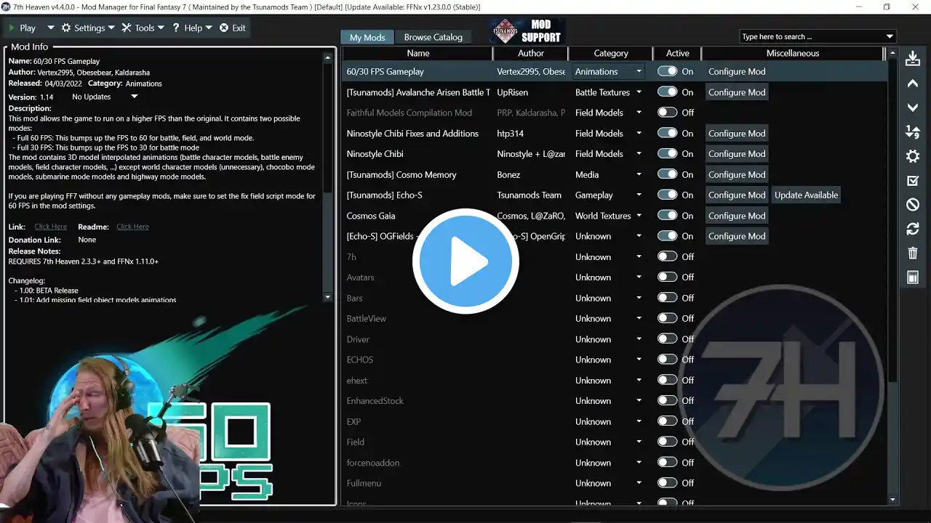931x523 pixels.
Task: Select the Fullmenu mod name
Action: pyautogui.click(x=364, y=483)
